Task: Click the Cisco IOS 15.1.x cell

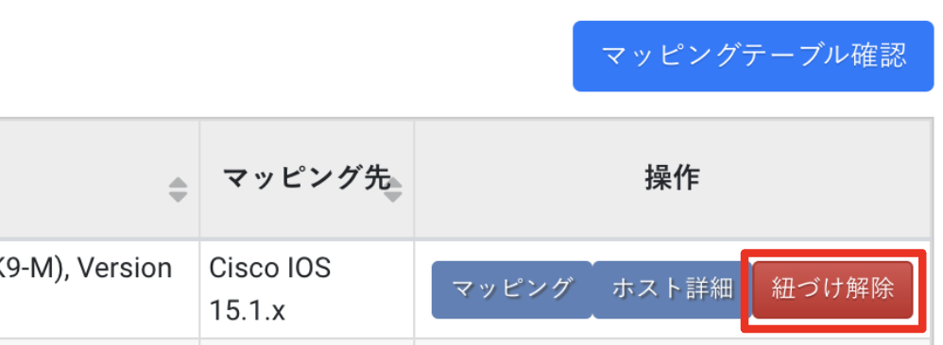Action: coord(307,289)
